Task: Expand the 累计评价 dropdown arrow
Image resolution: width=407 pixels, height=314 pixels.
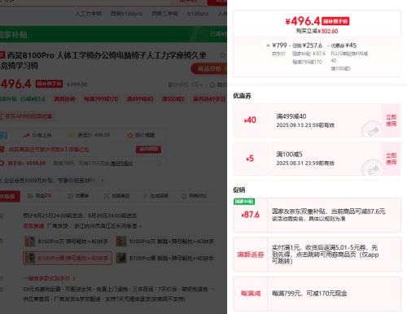Action: (201, 85)
